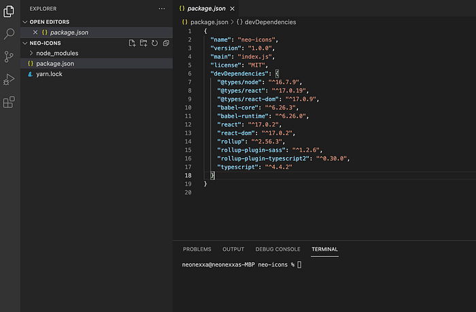Viewport: 476px width, 312px height.
Task: Click the "rollup" key on line 14
Action: [x=231, y=141]
